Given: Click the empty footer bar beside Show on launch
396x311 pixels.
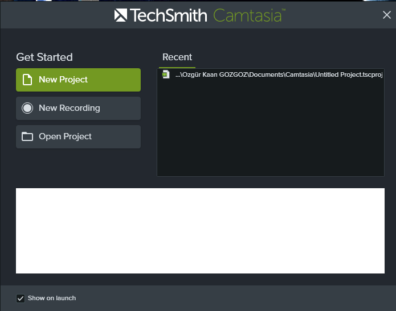Looking at the screenshot, I should pyautogui.click(x=228, y=298).
